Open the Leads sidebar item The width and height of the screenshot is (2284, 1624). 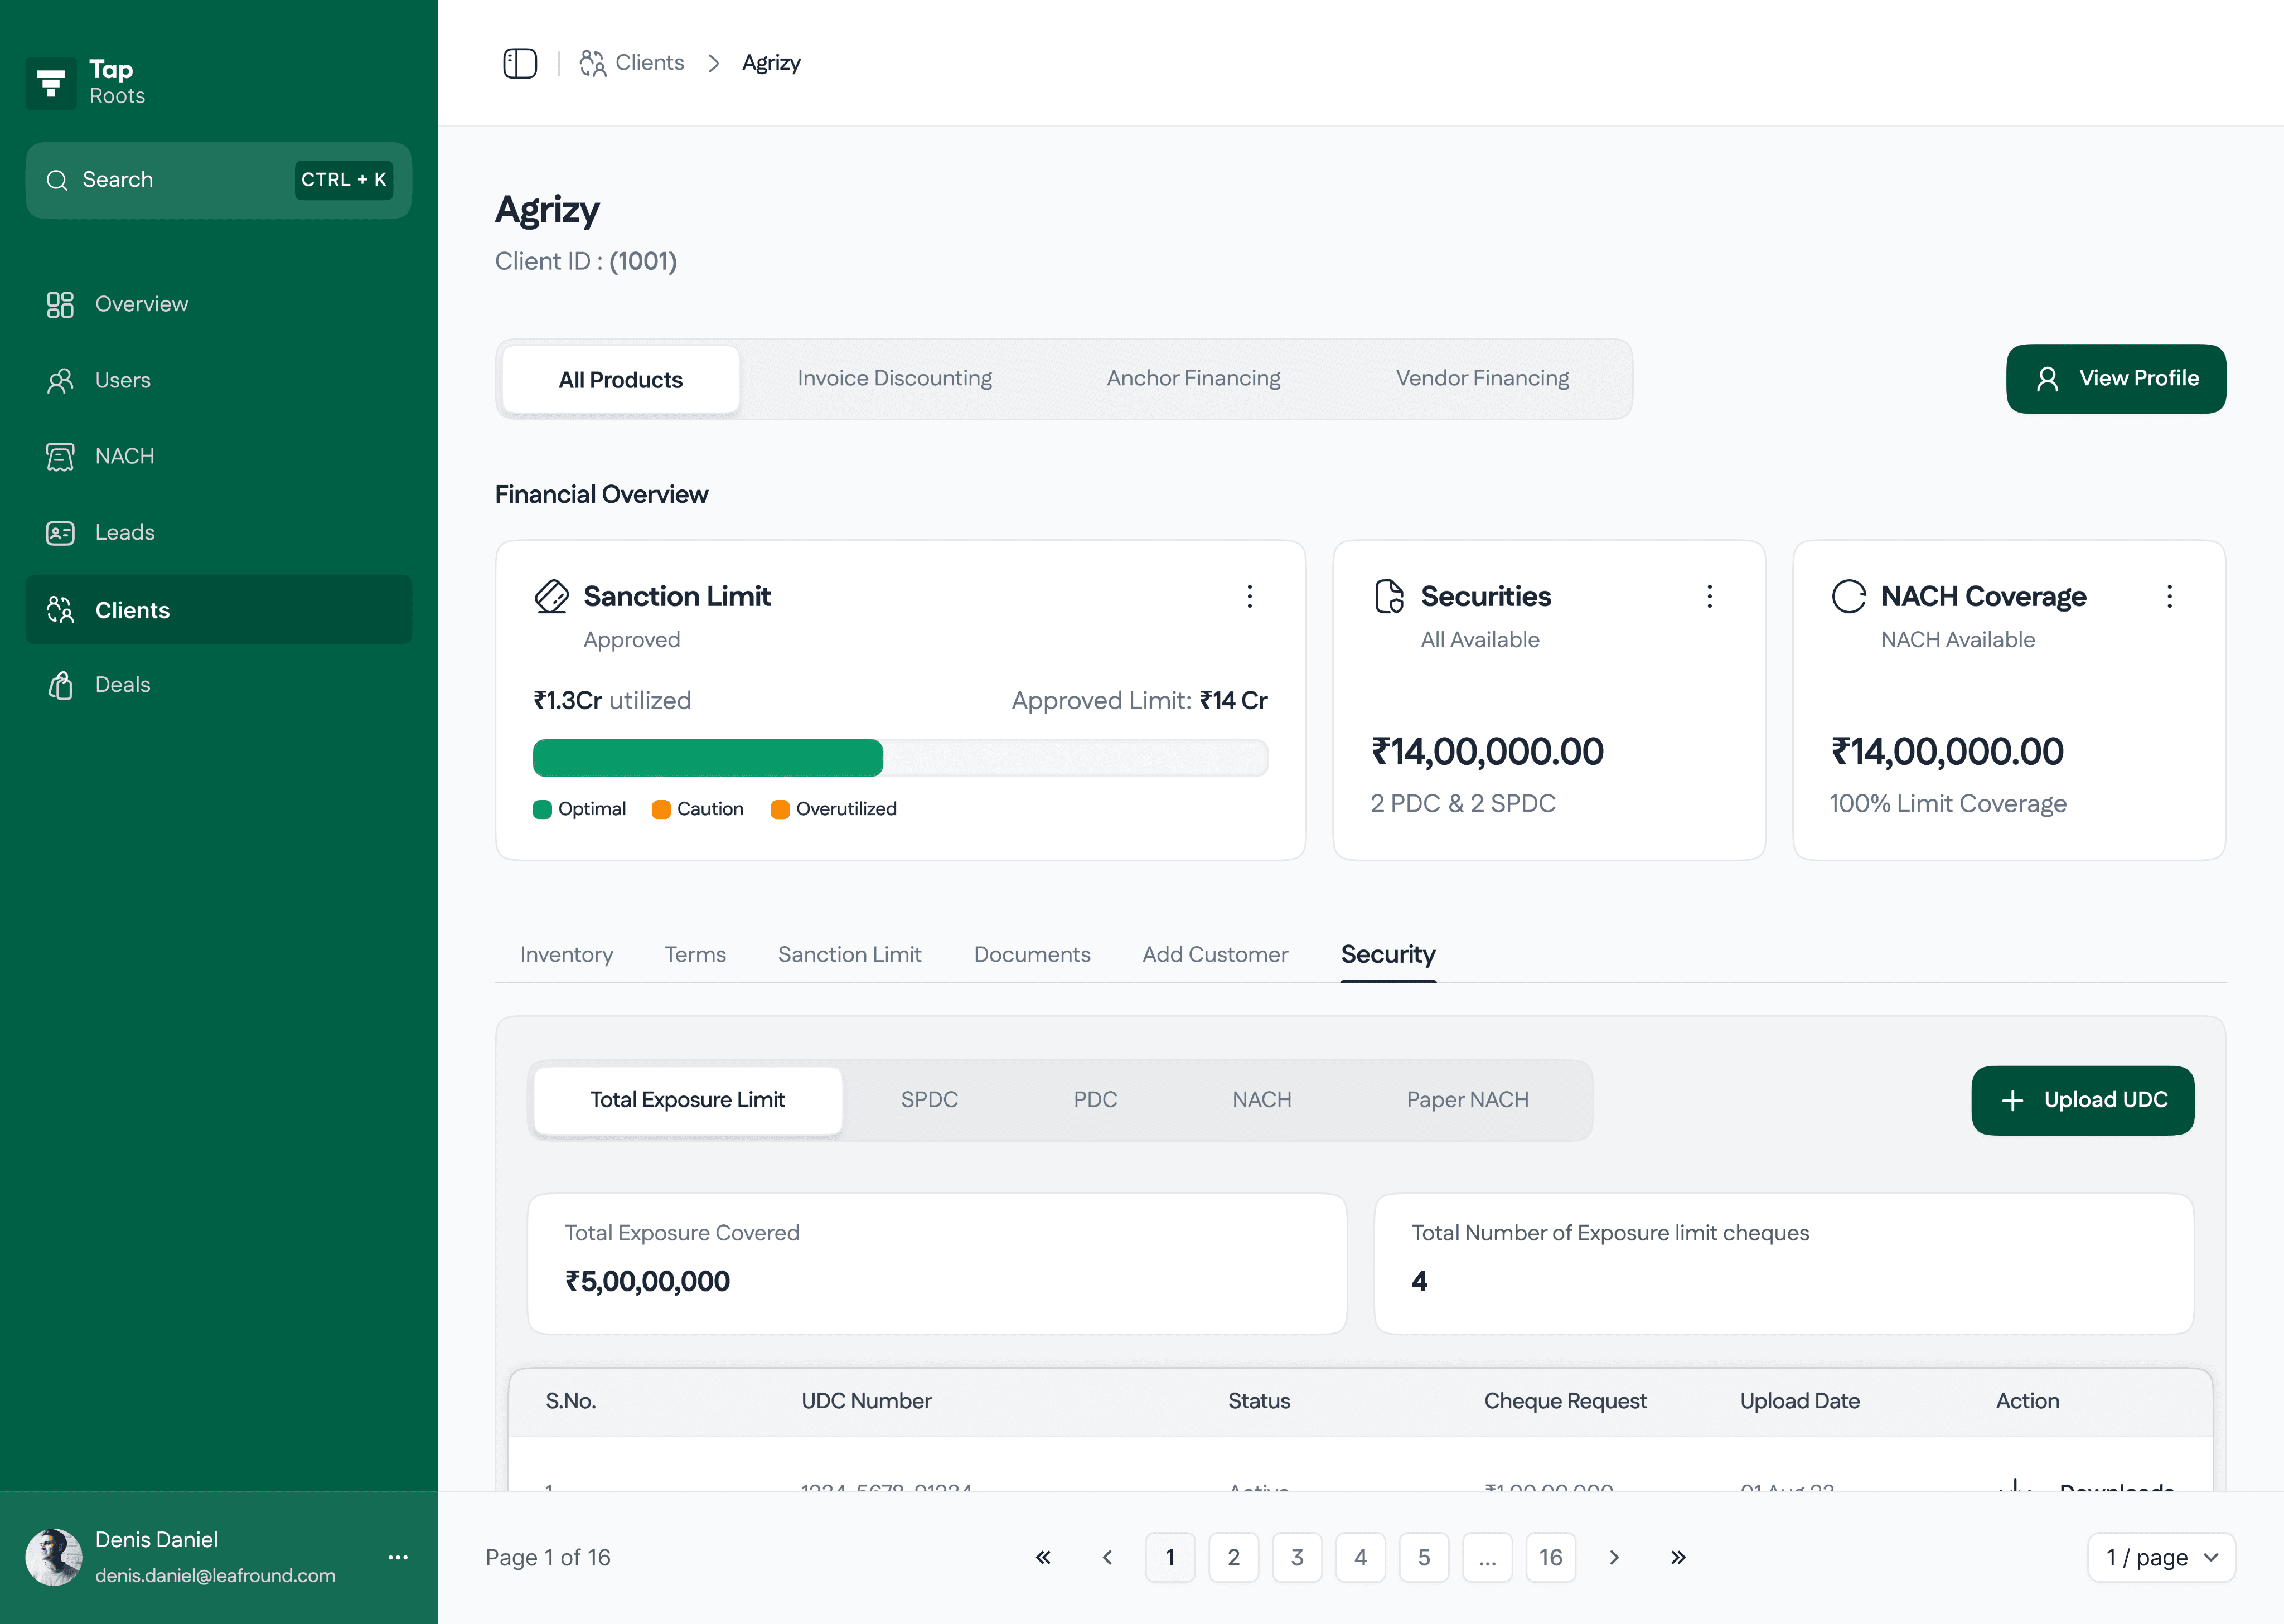[124, 532]
